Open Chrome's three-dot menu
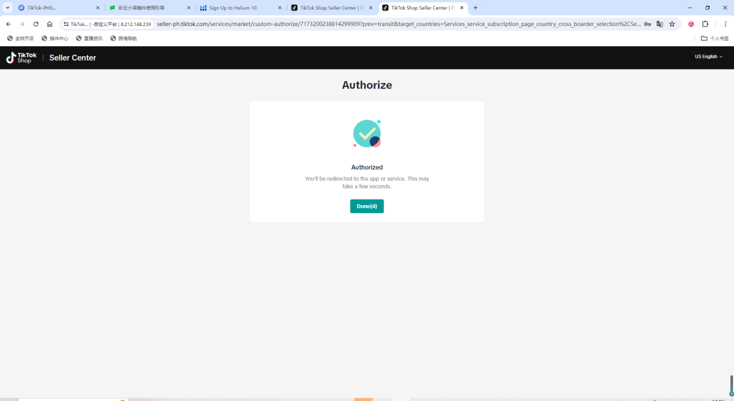This screenshot has width=734, height=401. click(x=725, y=24)
